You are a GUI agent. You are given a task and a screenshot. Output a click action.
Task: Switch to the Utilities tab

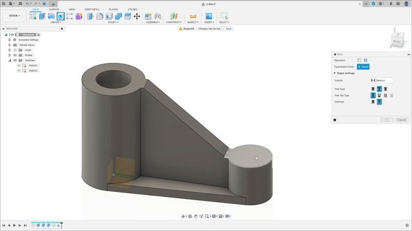(133, 10)
